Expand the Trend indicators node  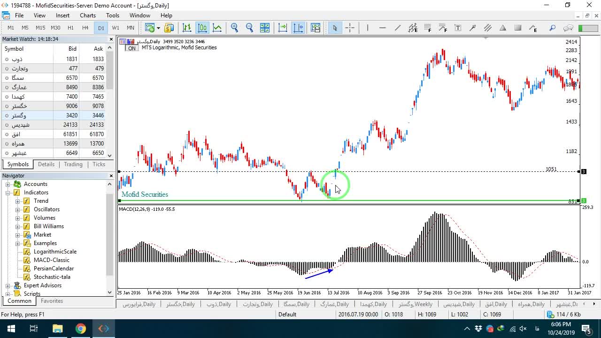tap(18, 201)
